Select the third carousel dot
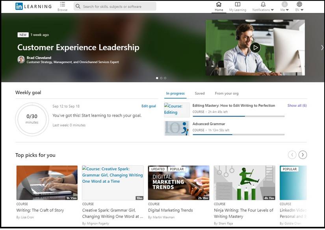 (165, 78)
